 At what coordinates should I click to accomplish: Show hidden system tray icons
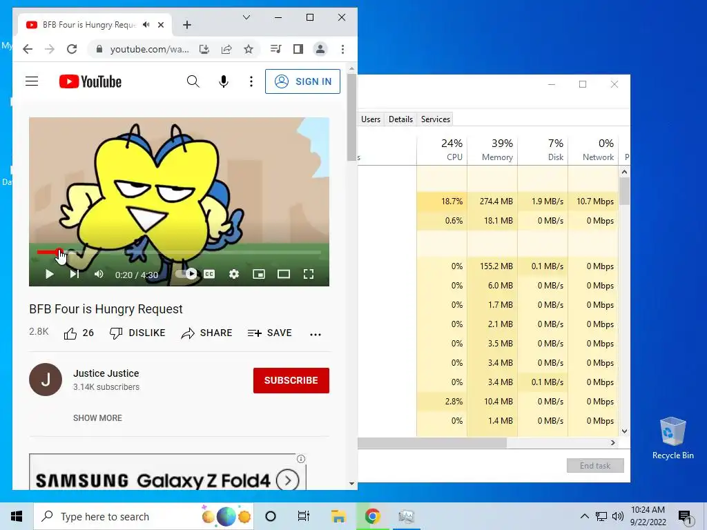584,516
